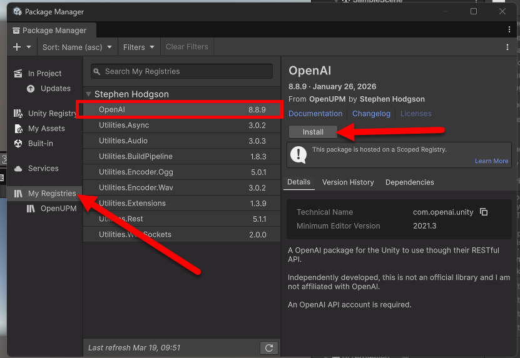Screen dimensions: 520x358
Task: Focus the Search My Registries field
Action: point(181,71)
